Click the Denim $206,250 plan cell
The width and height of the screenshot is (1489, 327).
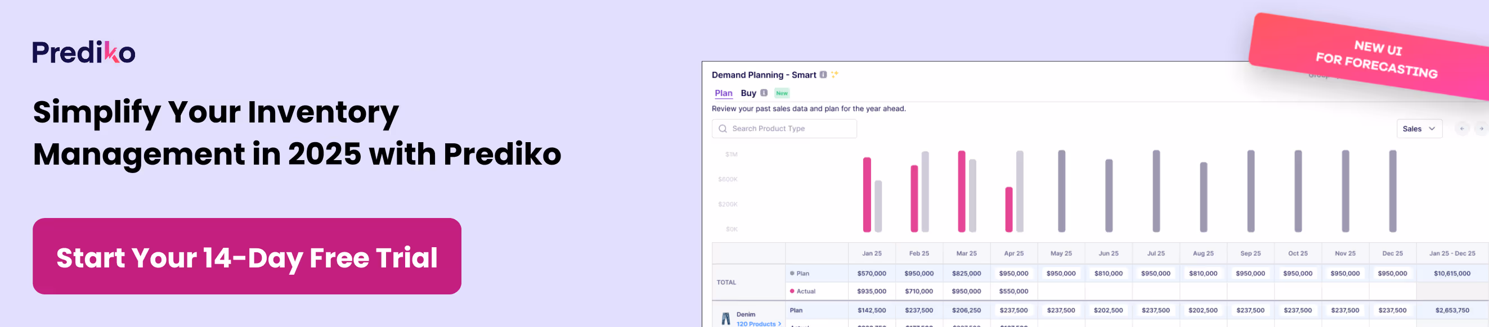click(x=966, y=310)
